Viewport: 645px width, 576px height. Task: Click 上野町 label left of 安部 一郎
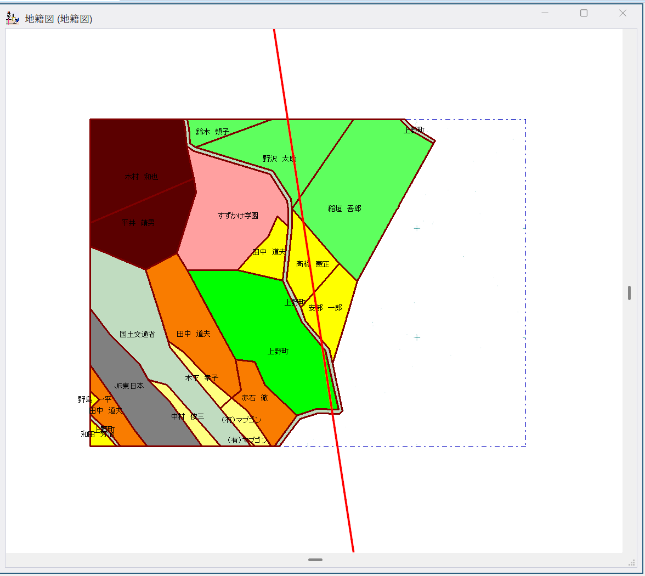point(295,302)
